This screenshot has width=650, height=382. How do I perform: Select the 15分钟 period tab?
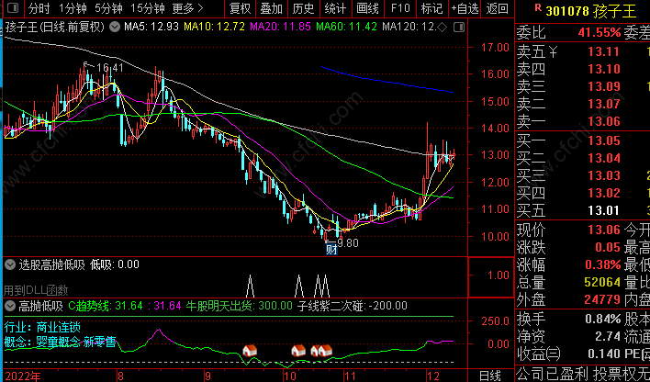pos(148,8)
